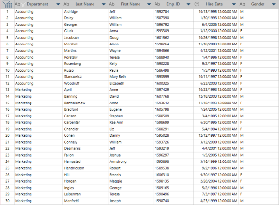Click the Department column filter funnel icon
This screenshot has height=205, width=279.
click(x=23, y=4)
